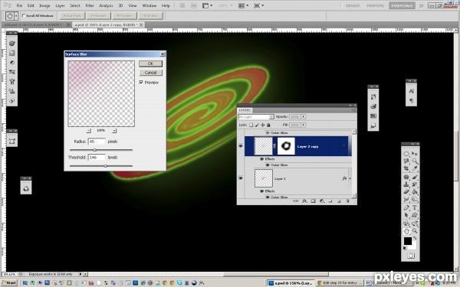Viewport: 460px width, 287px height.
Task: Select the Crop tool
Action: coord(406,168)
